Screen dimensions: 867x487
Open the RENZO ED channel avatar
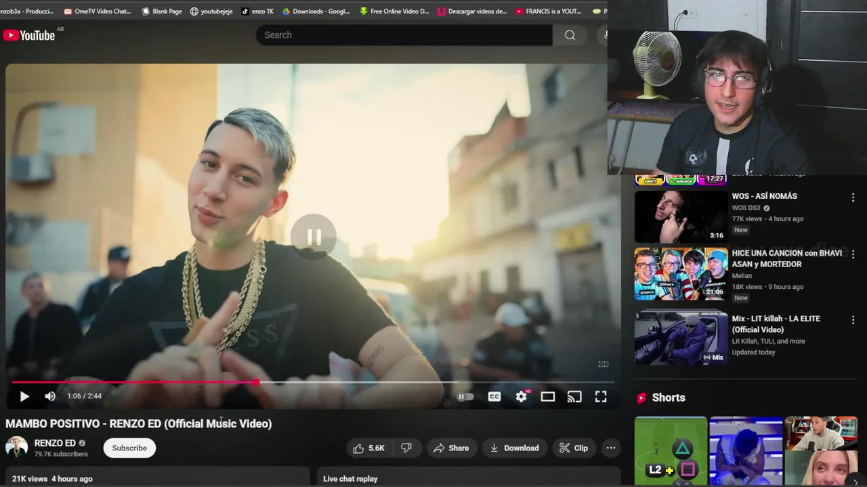[x=16, y=447]
